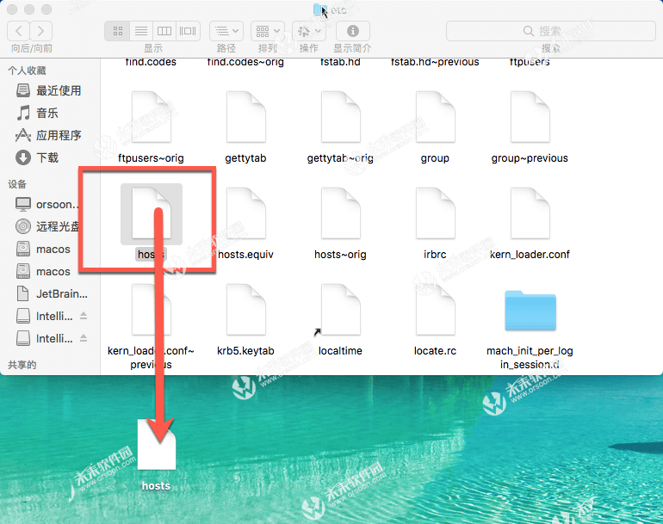Select the group file icon
Screen dimensions: 663x524
point(435,117)
